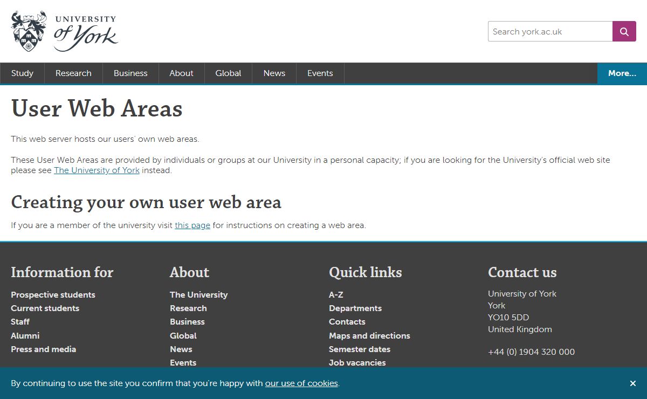Image resolution: width=647 pixels, height=399 pixels.
Task: Open the About navigation item
Action: 181,73
